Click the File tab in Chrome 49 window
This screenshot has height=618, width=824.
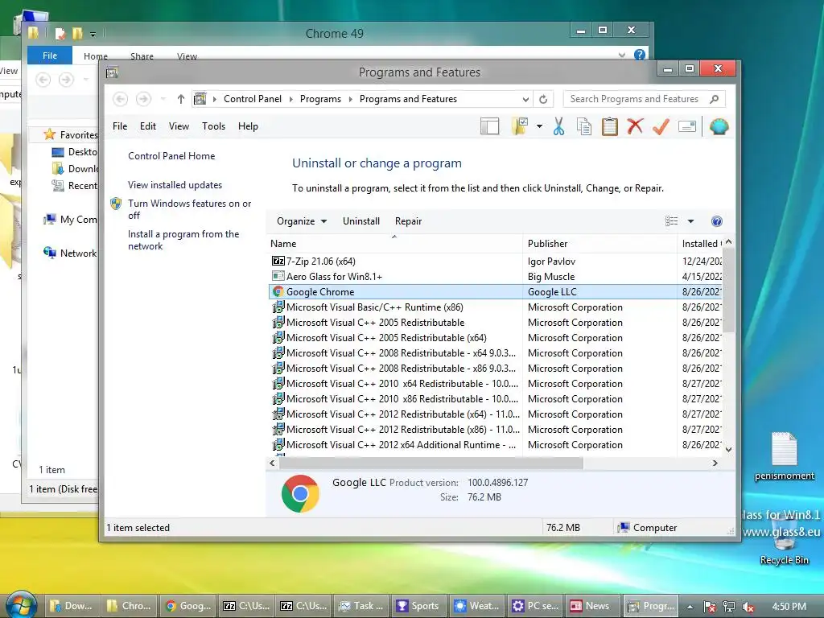(50, 56)
